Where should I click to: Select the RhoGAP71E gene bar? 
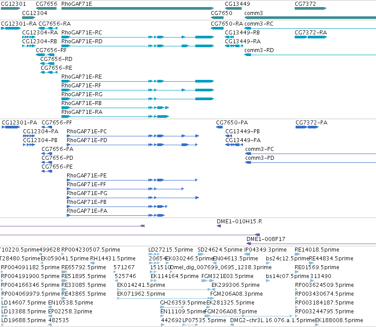pyautogui.click(x=137, y=8)
